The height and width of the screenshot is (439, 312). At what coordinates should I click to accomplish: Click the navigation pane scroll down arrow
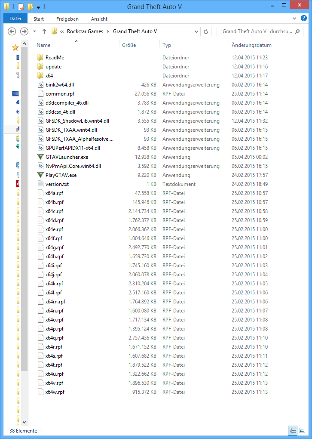click(x=24, y=422)
